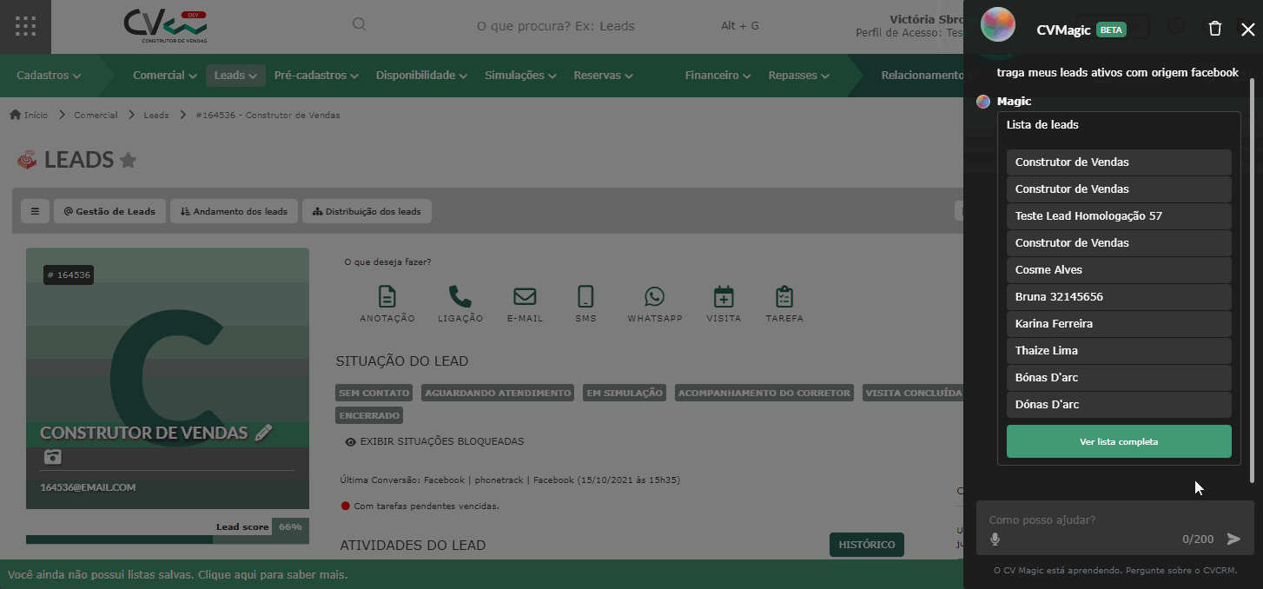Select the Sem Contato situation
This screenshot has height=589, width=1263.
click(374, 393)
